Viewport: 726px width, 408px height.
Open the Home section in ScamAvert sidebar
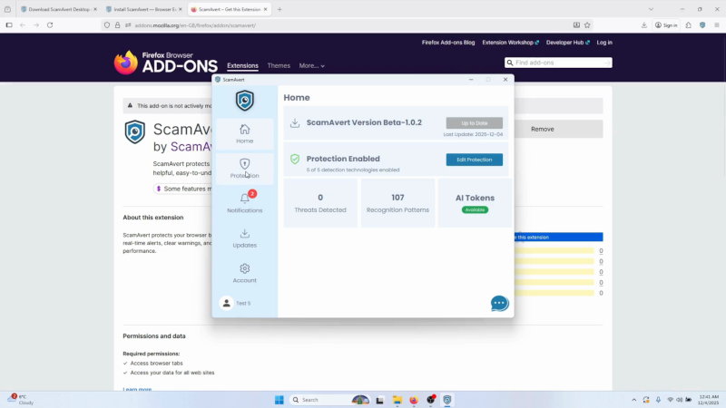pyautogui.click(x=244, y=134)
